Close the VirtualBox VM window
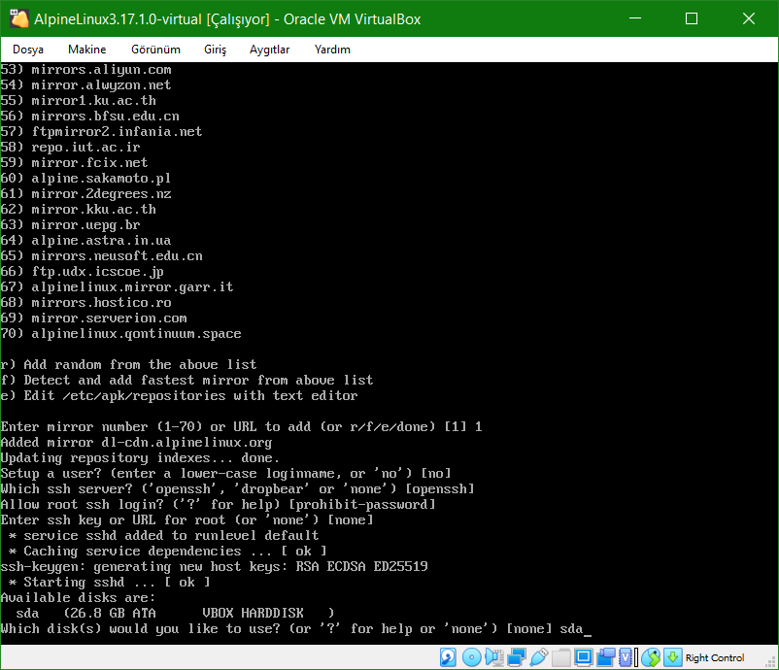The width and height of the screenshot is (779, 670). click(x=749, y=18)
